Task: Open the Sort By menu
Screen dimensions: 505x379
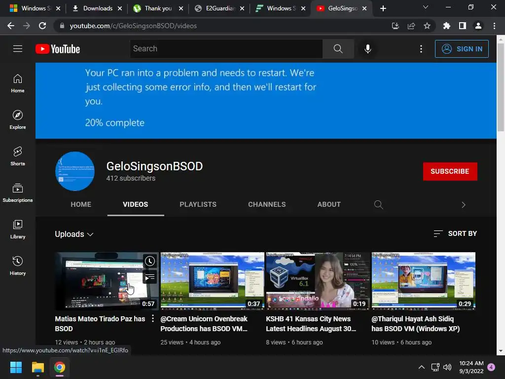Action: [455, 233]
